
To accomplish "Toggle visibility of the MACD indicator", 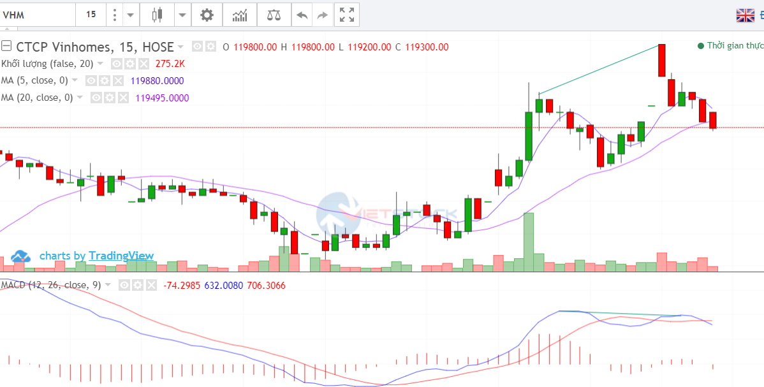I will click(125, 285).
